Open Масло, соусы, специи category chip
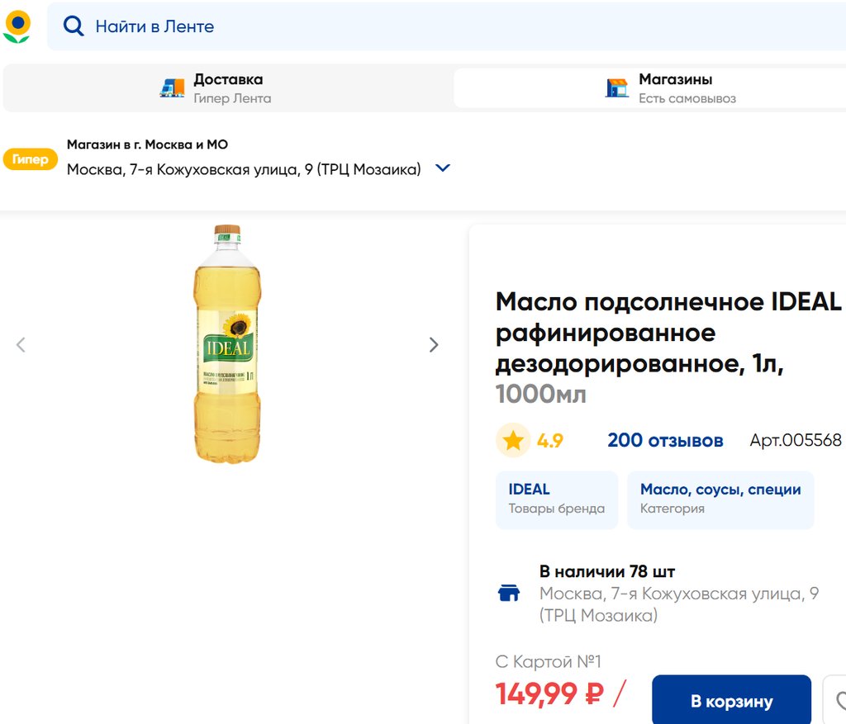 pos(720,499)
